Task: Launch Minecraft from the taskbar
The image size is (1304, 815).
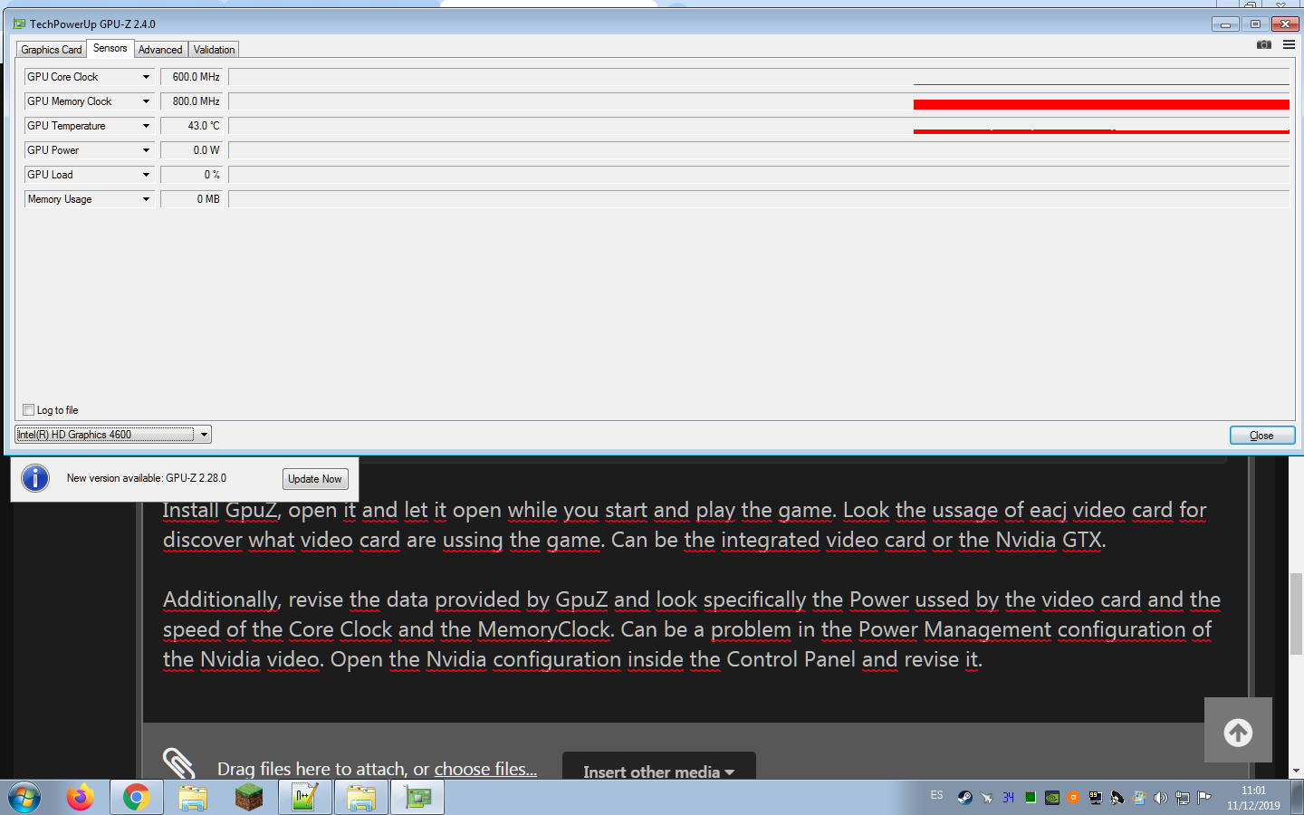Action: pyautogui.click(x=249, y=798)
